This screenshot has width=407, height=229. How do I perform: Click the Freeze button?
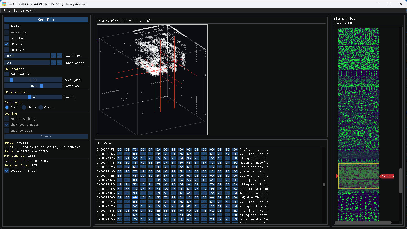(x=46, y=136)
